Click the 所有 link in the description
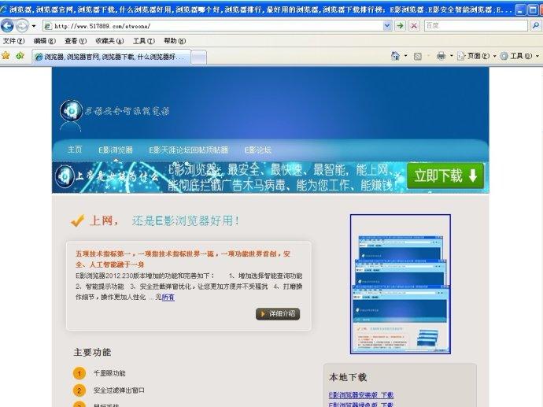The height and width of the screenshot is (407, 543). tap(168, 298)
